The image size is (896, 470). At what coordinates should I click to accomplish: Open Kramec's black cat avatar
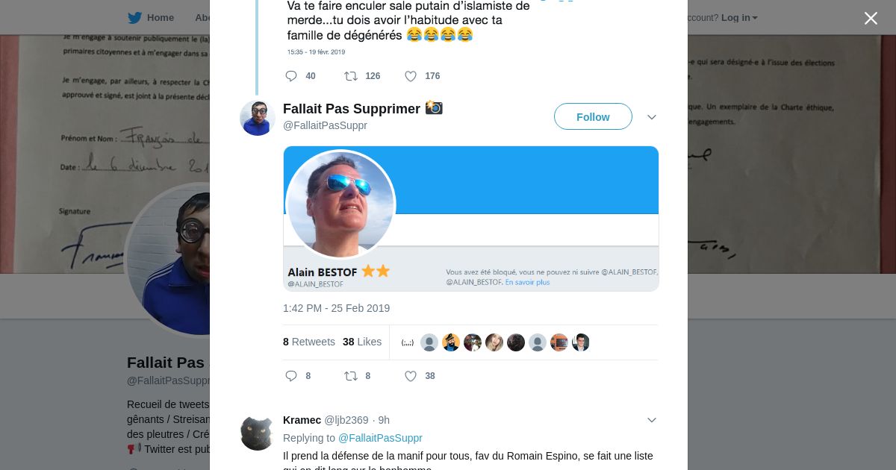258,433
